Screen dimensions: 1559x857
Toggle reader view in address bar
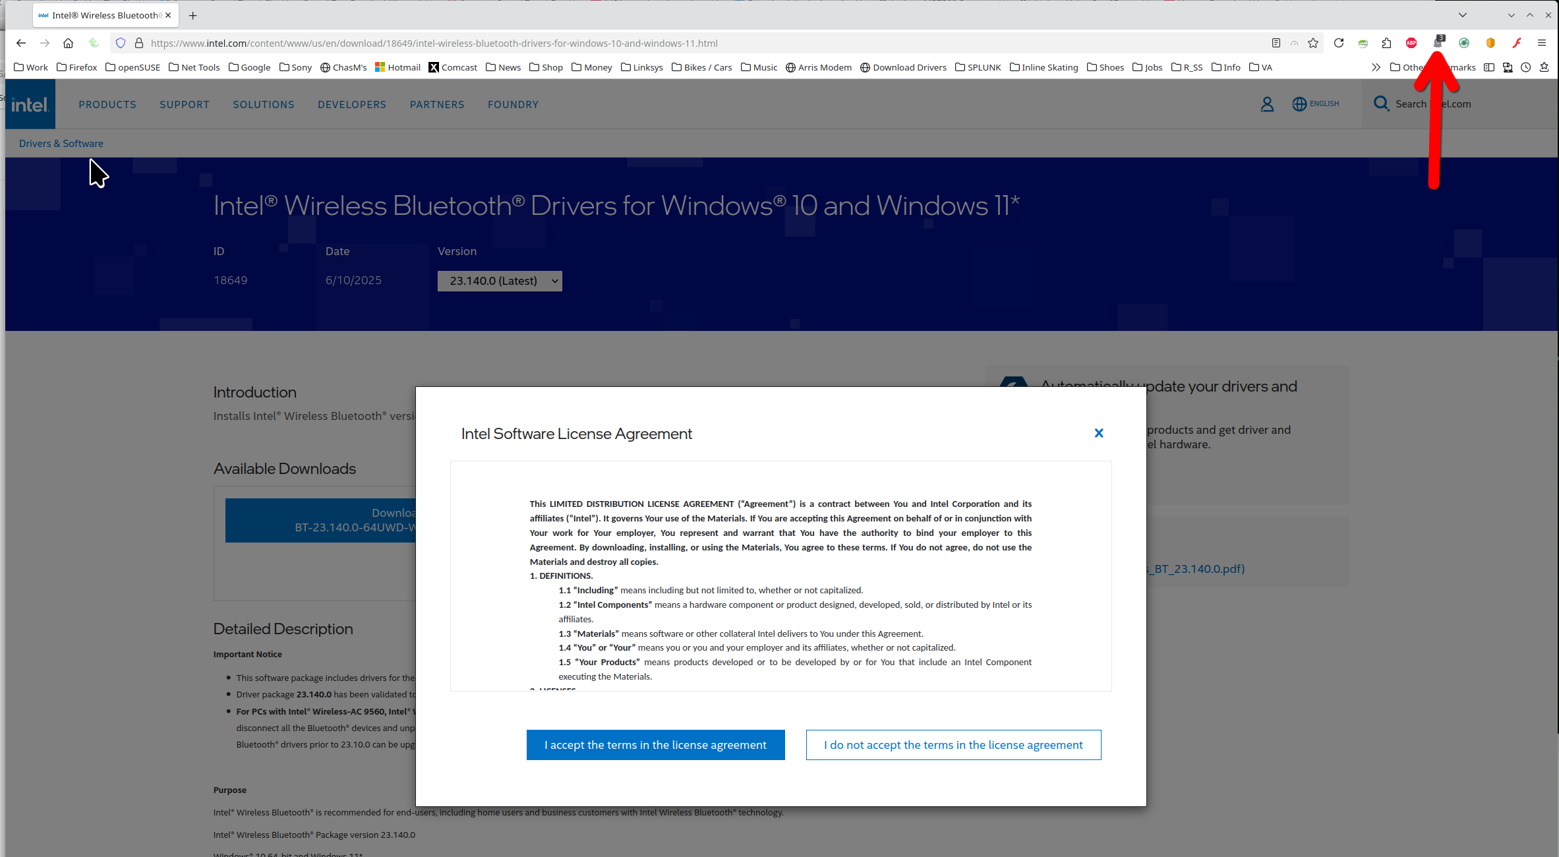[x=1276, y=44]
